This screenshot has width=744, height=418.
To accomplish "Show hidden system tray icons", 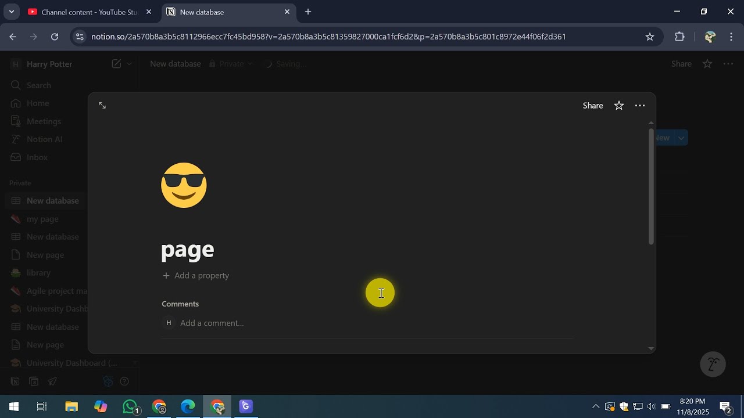I will click(x=596, y=406).
